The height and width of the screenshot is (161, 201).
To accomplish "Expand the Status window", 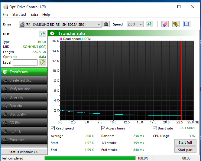I will (24, 152).
